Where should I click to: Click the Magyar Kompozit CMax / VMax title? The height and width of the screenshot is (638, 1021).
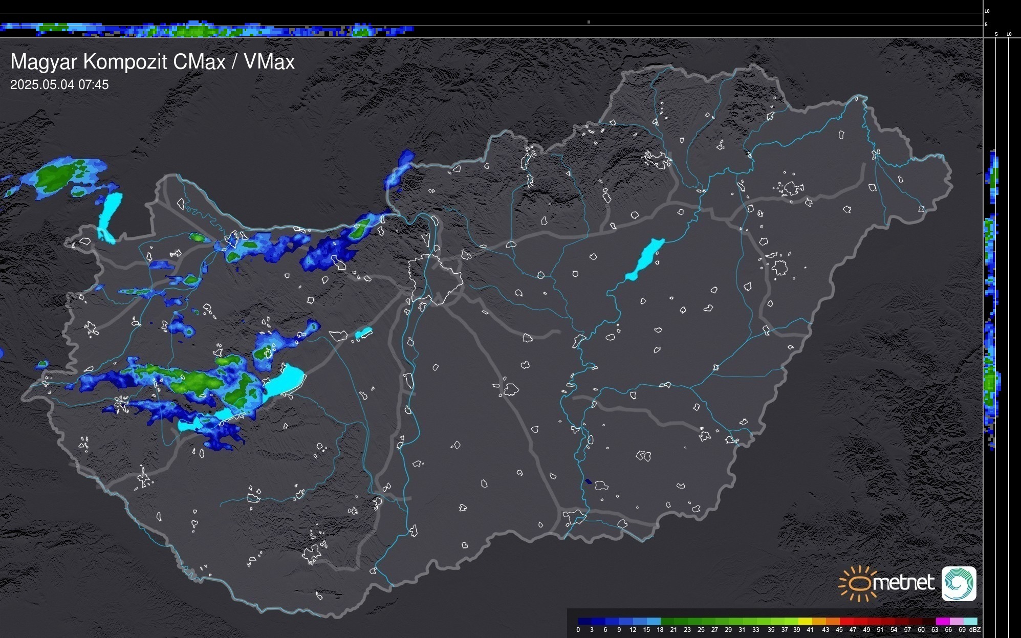(x=153, y=62)
